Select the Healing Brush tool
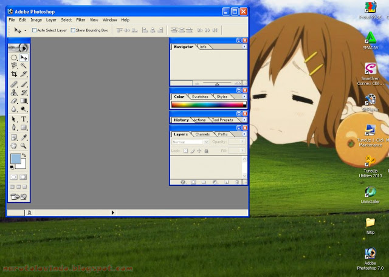The width and height of the screenshot is (389, 277). 14,84
